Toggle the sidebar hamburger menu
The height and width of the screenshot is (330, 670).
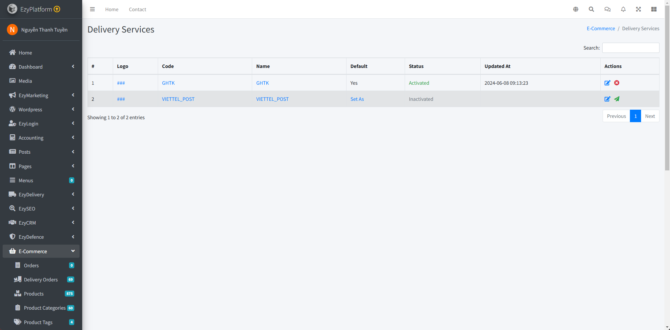pyautogui.click(x=92, y=9)
